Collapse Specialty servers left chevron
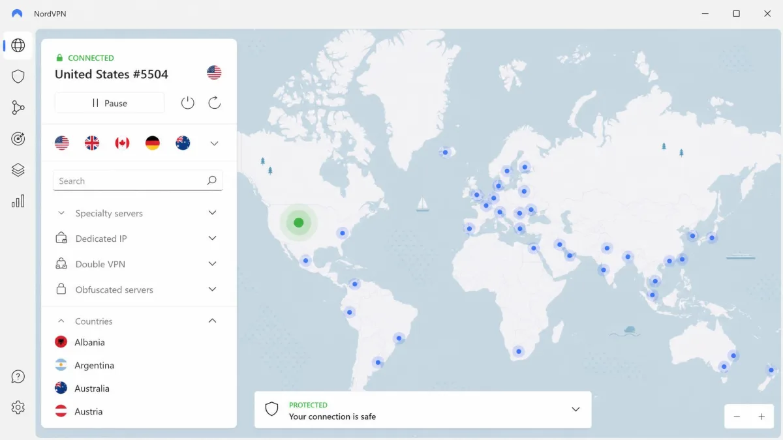The width and height of the screenshot is (783, 440). (x=61, y=213)
